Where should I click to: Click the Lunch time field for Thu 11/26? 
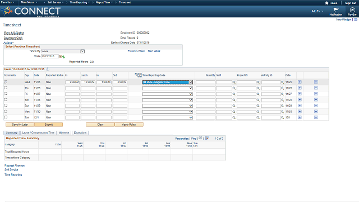pyautogui.click(x=88, y=88)
